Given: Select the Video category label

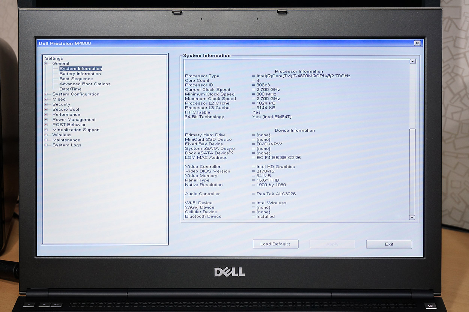Looking at the screenshot, I should point(59,99).
